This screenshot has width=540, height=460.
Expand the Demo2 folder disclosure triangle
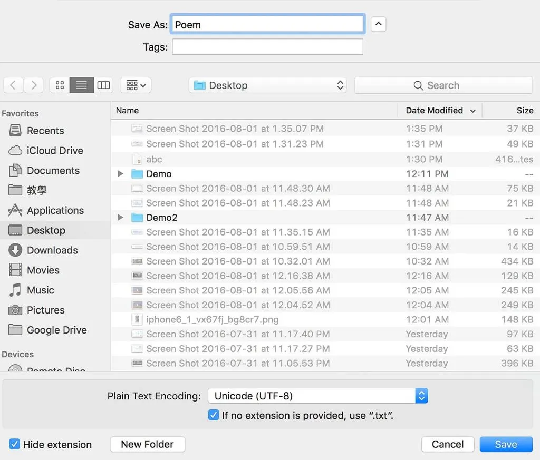click(x=120, y=218)
